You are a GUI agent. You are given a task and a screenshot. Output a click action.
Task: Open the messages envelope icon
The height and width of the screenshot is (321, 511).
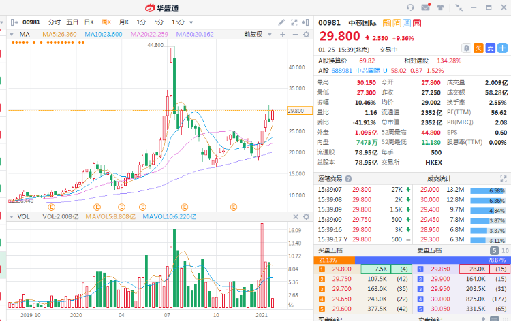point(426,7)
